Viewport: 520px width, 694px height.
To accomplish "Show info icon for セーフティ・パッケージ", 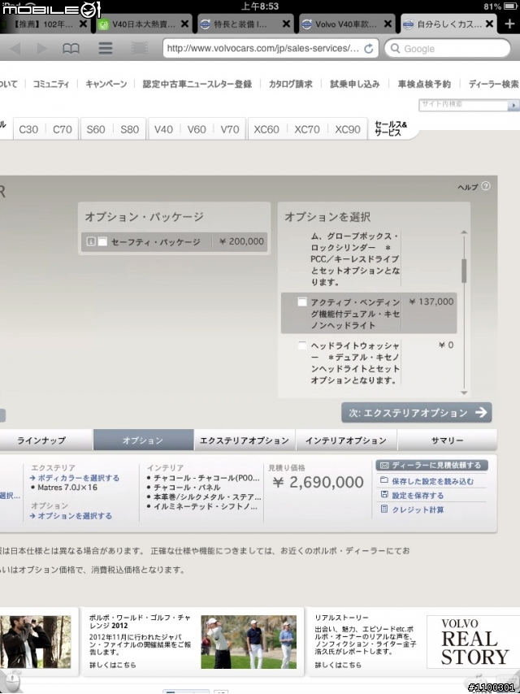I will coord(91,241).
